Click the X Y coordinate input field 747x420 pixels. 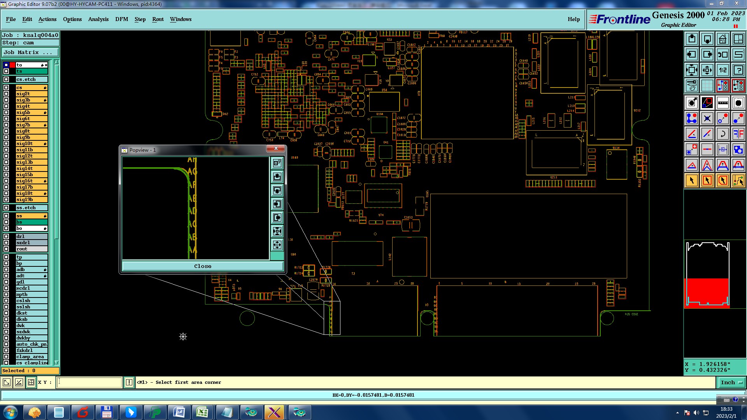pos(89,383)
